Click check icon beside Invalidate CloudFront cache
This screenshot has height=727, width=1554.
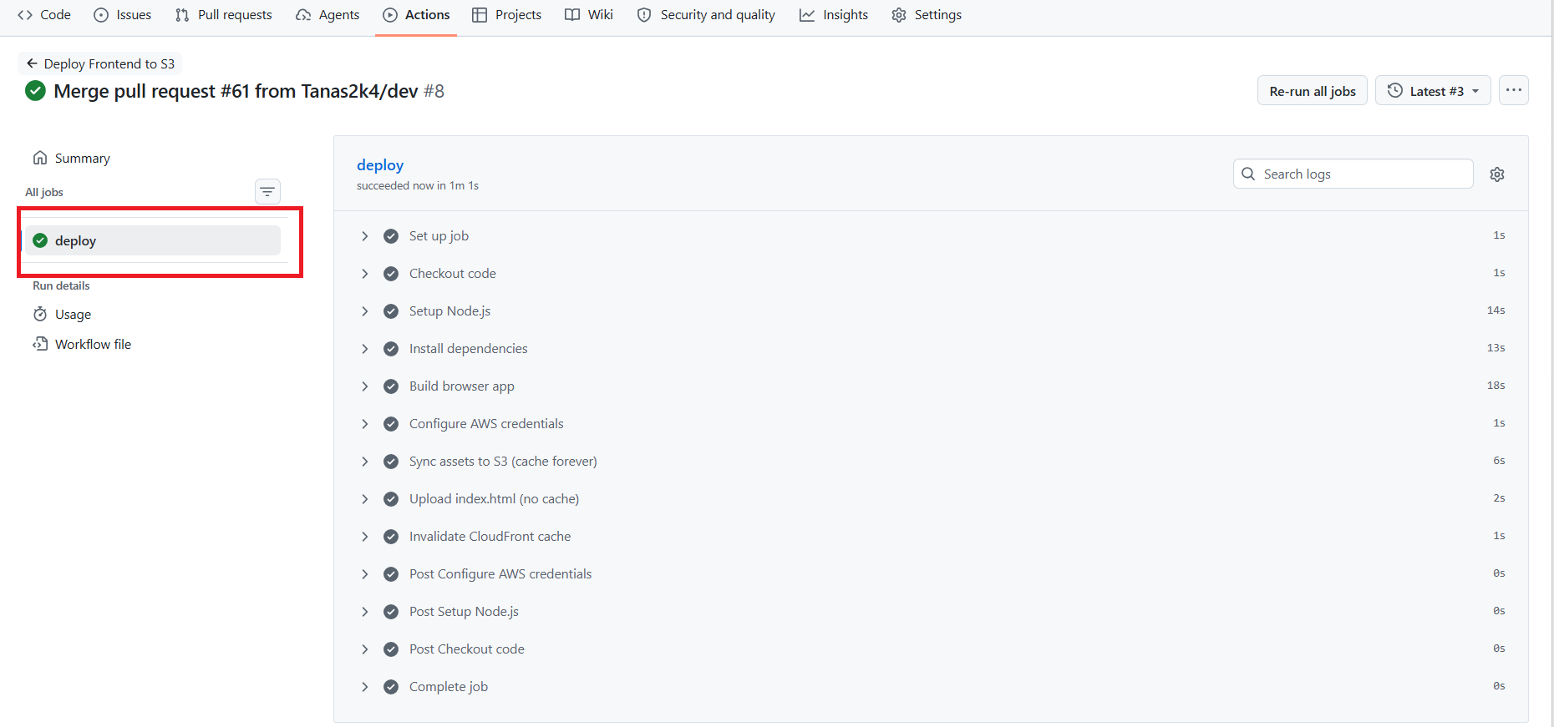click(x=391, y=537)
